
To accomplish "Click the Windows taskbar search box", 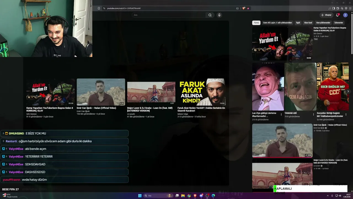I will tap(159, 196).
